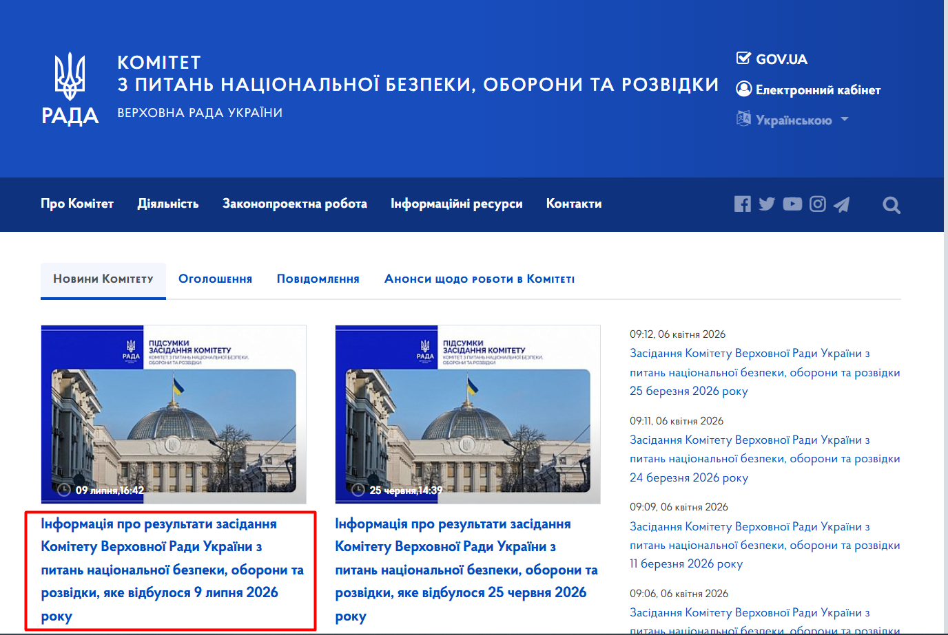Open the Законопроектна робота menu
Image resolution: width=948 pixels, height=635 pixels.
pyautogui.click(x=295, y=204)
